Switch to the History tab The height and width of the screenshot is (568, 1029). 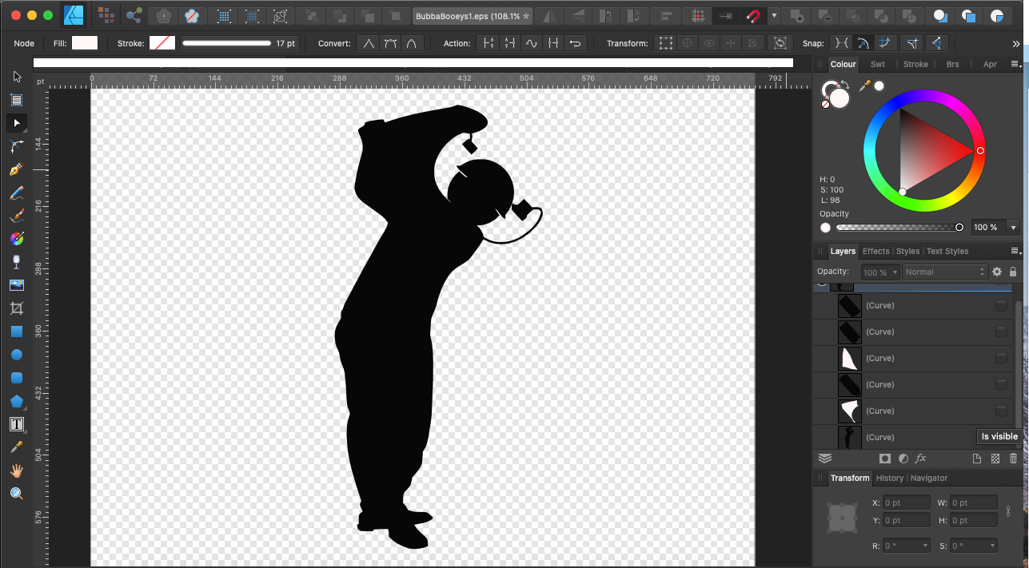point(889,478)
